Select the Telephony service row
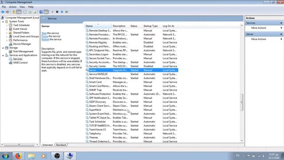284x160 pixels. 131,133
